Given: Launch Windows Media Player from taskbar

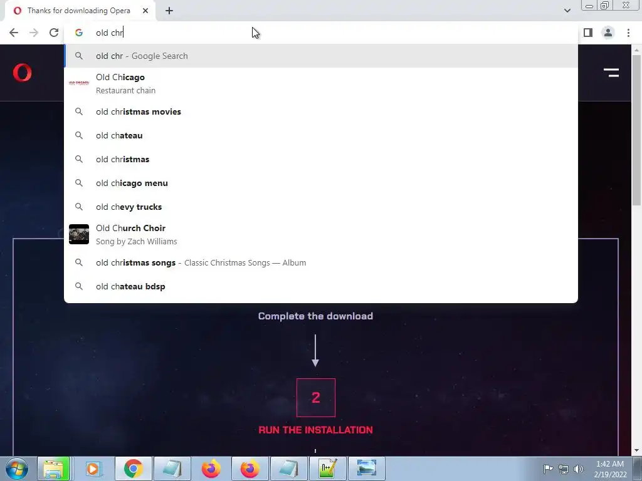Looking at the screenshot, I should 93,468.
